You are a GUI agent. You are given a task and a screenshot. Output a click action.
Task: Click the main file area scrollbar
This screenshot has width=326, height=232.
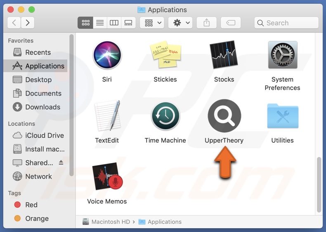point(319,185)
